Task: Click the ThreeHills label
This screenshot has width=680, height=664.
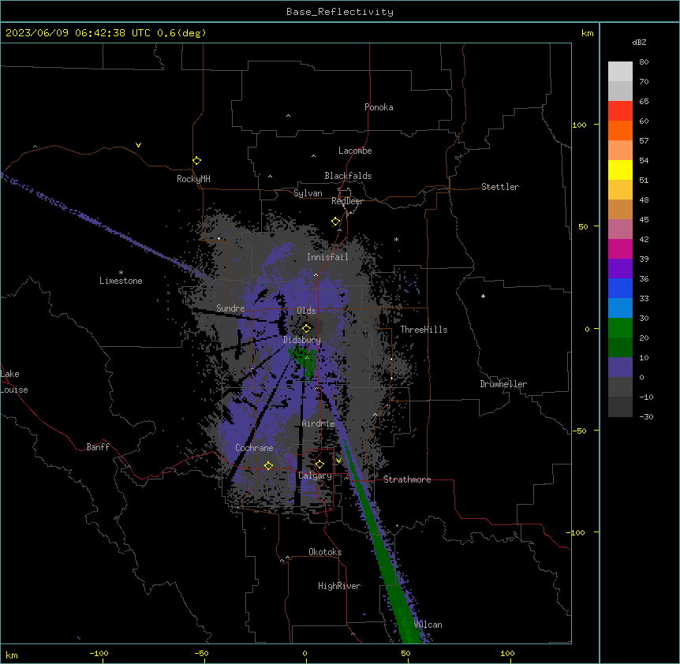Action: [x=424, y=330]
